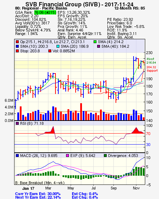Click the purple RSI (8) legend swatch
159x199 pixels.
[17, 123]
